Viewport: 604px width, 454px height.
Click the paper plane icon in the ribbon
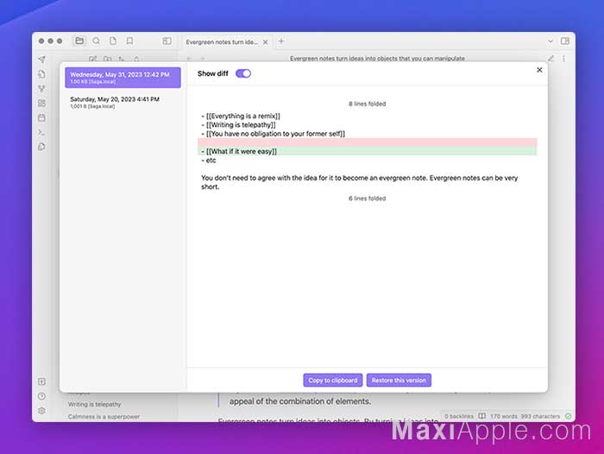click(x=41, y=60)
